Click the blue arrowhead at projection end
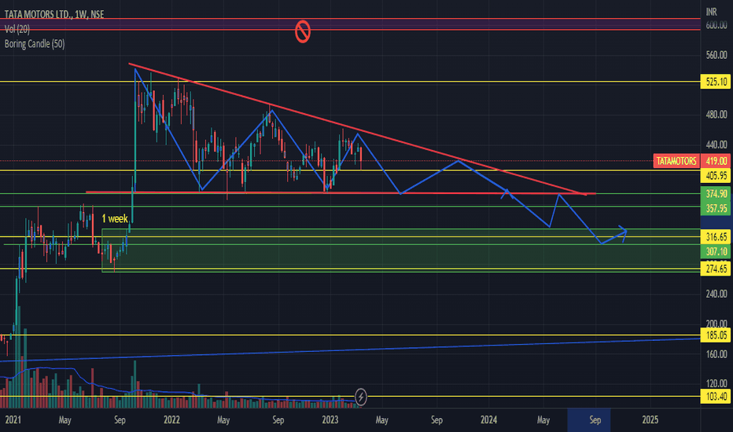733x432 pixels. (x=622, y=233)
